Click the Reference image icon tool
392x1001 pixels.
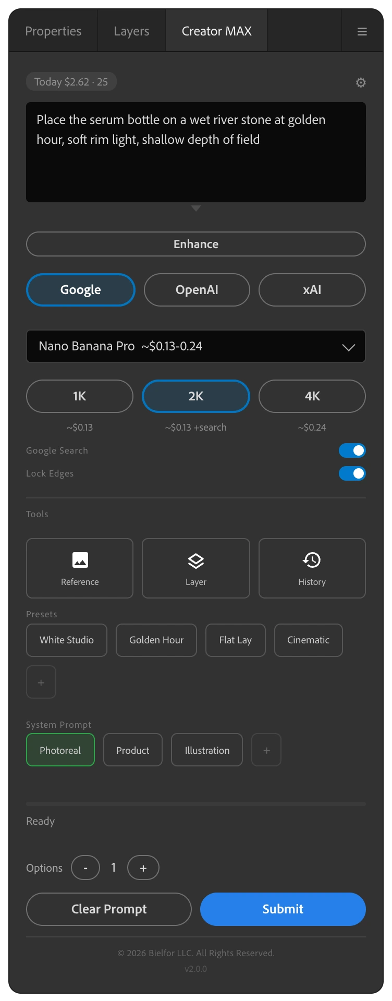[x=80, y=568]
